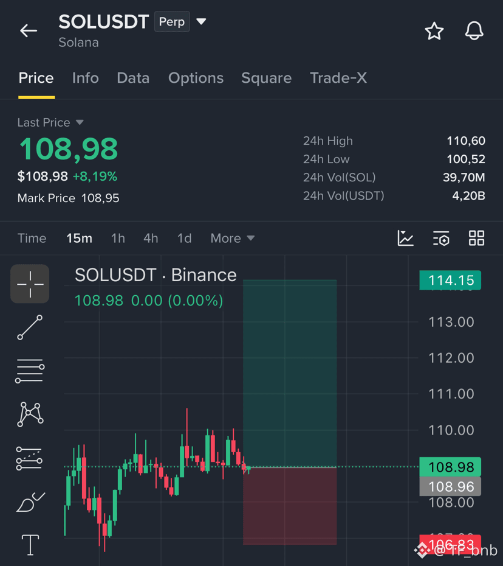
Task: Switch to the Trade-X tab
Action: [338, 78]
